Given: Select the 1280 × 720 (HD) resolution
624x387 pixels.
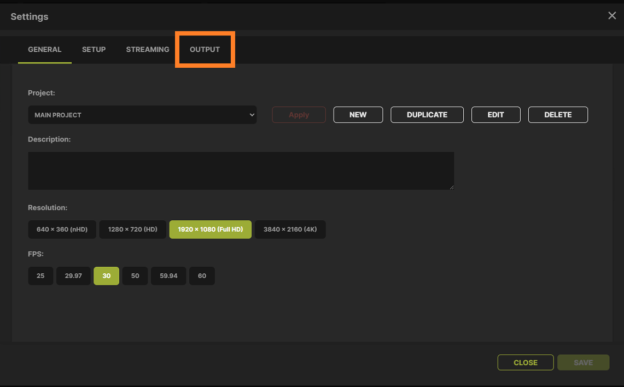Looking at the screenshot, I should tap(132, 229).
